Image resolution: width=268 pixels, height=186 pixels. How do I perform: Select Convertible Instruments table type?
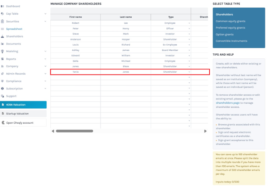click(232, 41)
